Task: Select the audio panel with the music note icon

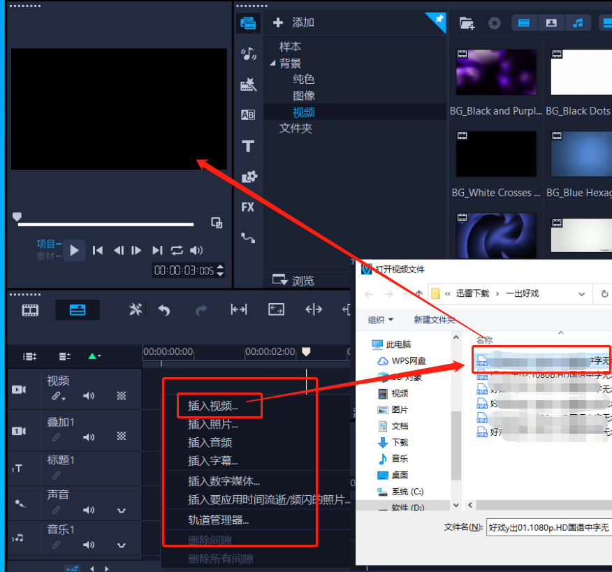Action: tap(248, 52)
